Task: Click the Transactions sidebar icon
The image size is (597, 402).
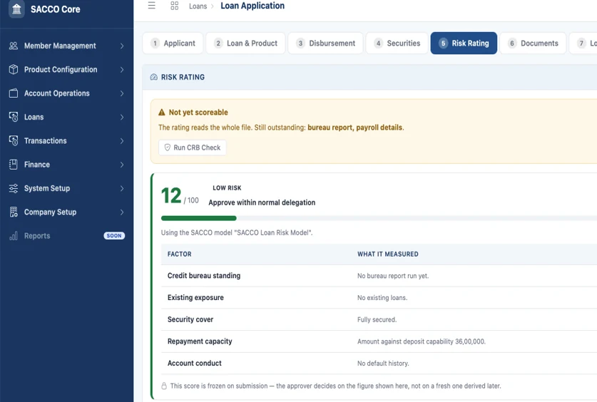Action: 14,140
